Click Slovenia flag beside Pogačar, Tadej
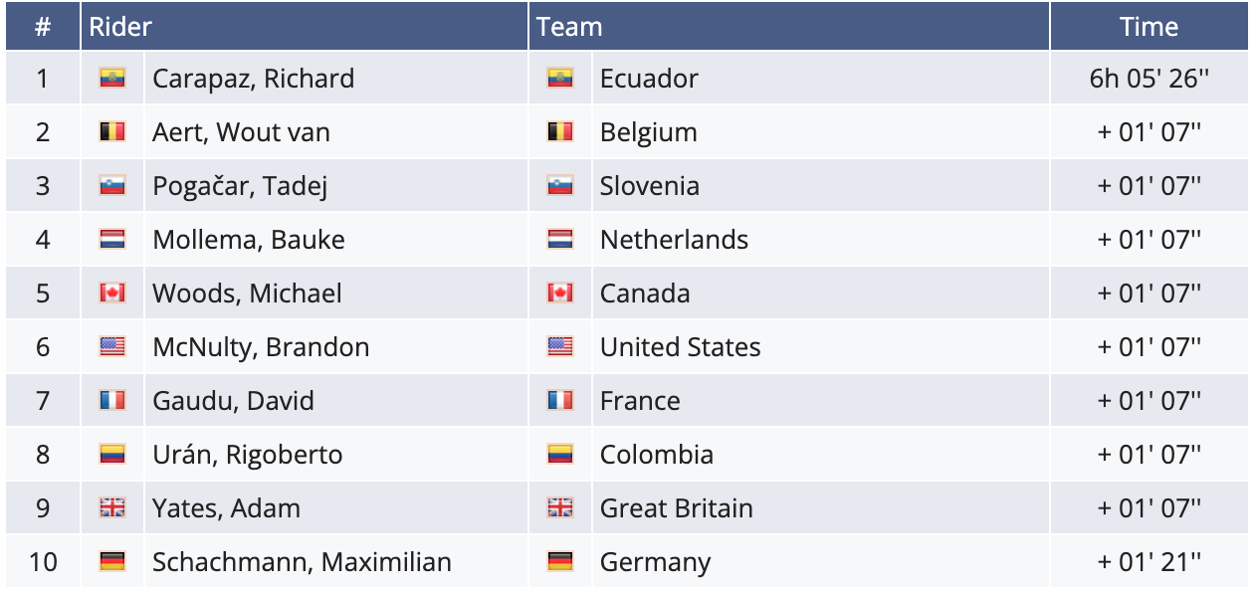This screenshot has height=593, width=1256. (112, 186)
